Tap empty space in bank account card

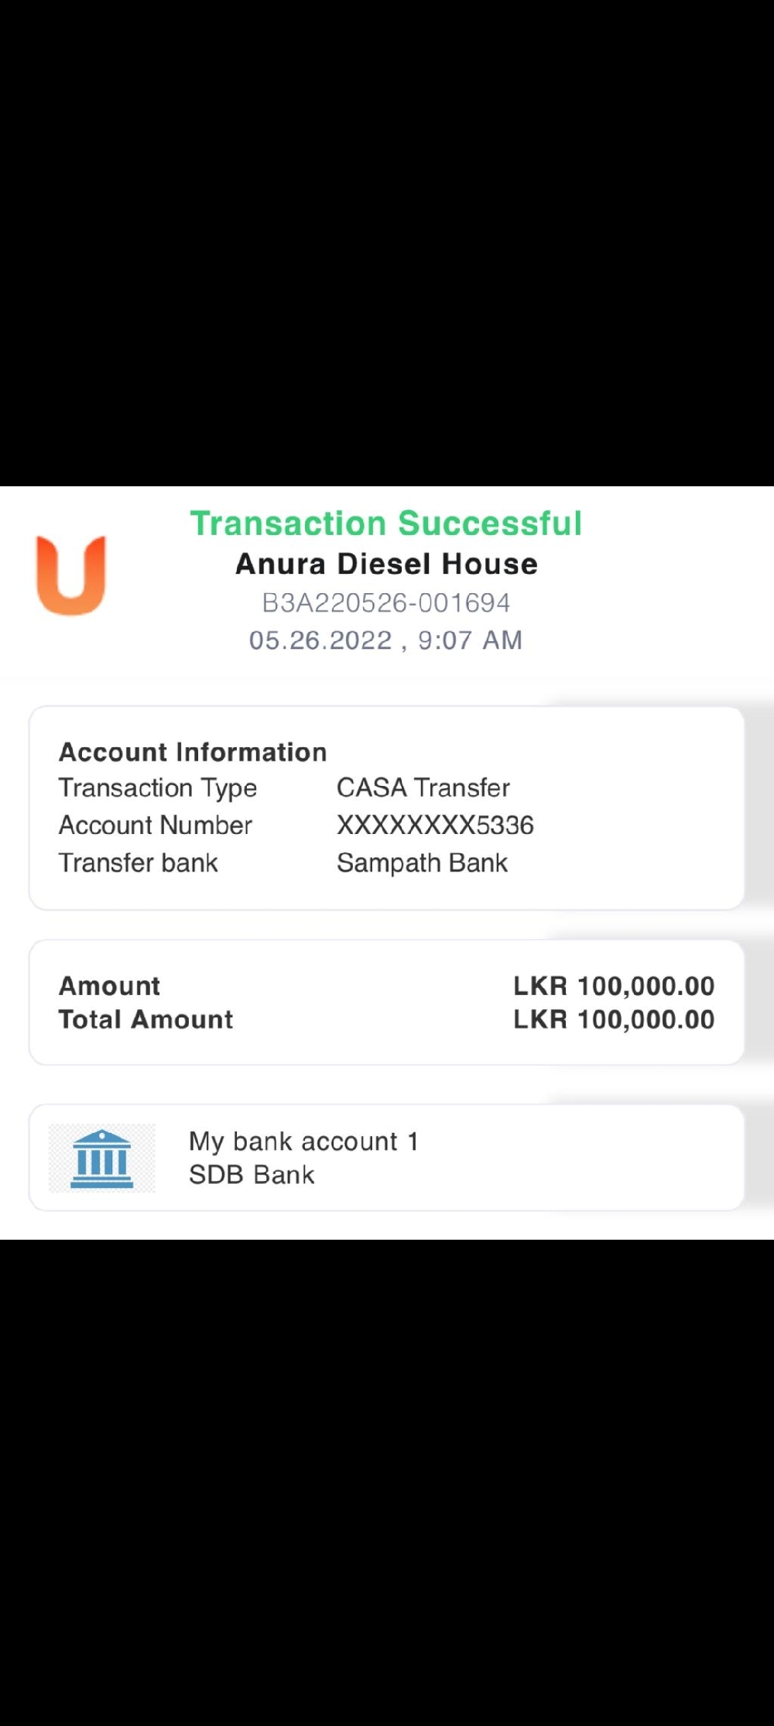[x=588, y=1158]
